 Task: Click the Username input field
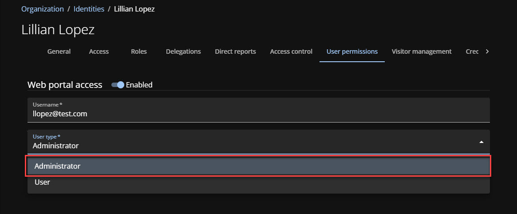pyautogui.click(x=258, y=114)
